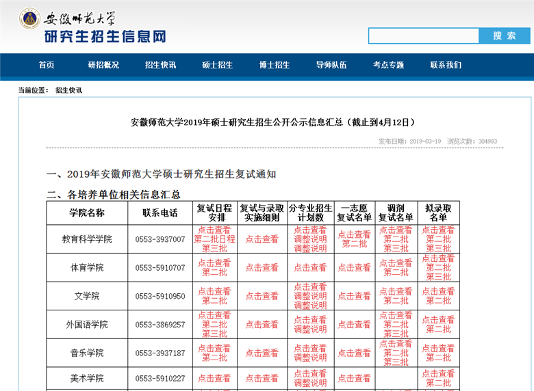Click 点击查看 for 美术学院 一志愿复试名单
Viewport: 534px width, 391px height.
pos(354,378)
